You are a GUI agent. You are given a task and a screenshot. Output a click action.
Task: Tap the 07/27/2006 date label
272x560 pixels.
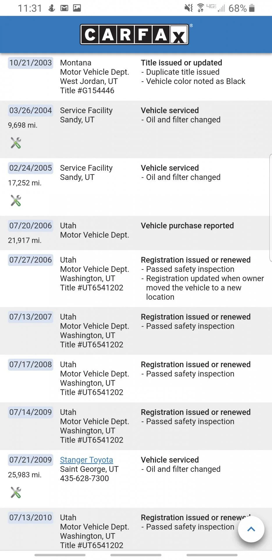[x=31, y=260]
